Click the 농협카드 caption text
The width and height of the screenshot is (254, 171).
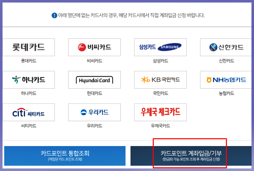(x=227, y=93)
